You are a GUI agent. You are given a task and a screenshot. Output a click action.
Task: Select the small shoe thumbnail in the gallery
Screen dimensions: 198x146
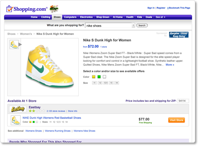click(x=14, y=45)
